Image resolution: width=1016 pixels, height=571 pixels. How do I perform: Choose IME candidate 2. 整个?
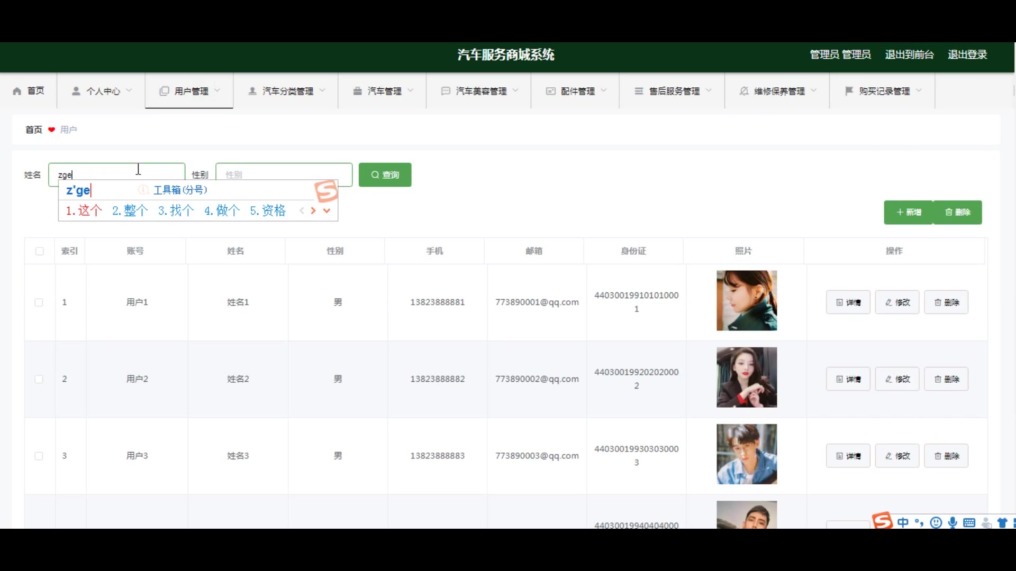(x=130, y=210)
